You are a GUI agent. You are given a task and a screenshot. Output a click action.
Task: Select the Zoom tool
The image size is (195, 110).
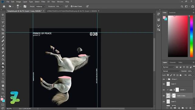click(3, 89)
